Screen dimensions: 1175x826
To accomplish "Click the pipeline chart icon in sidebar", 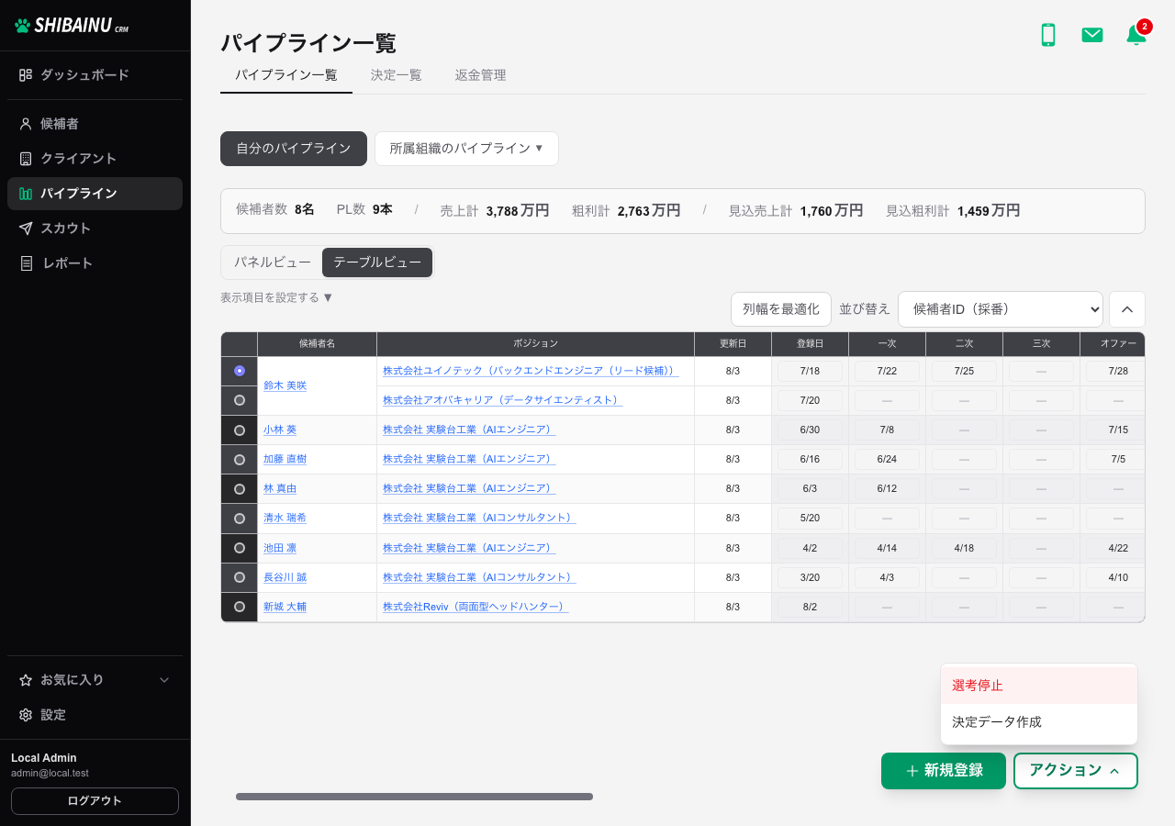I will click(x=26, y=194).
